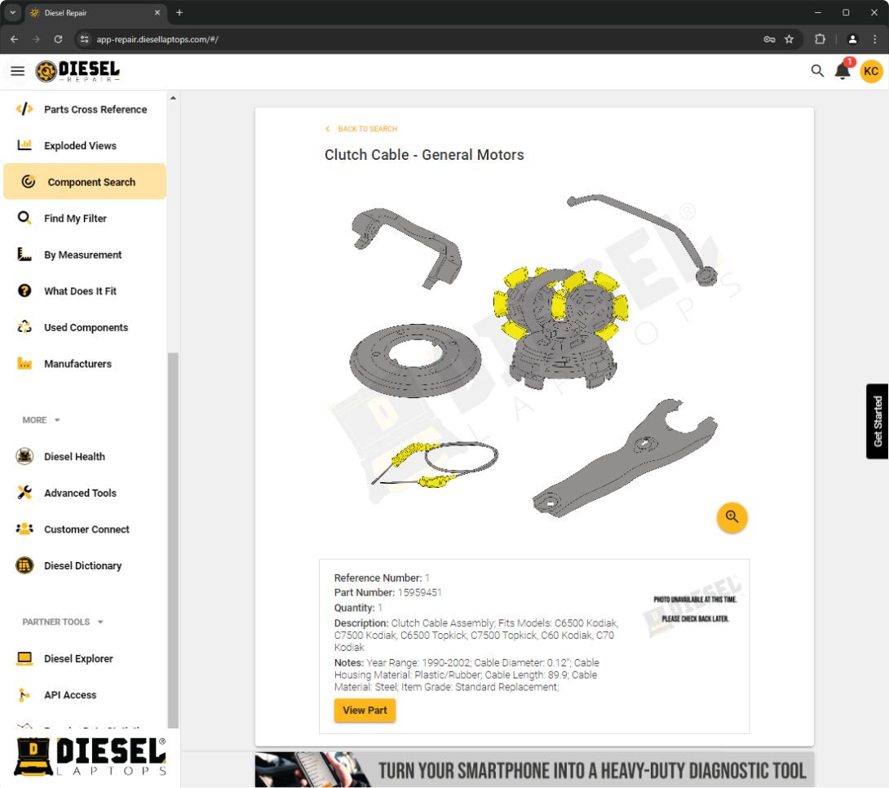
Task: View site information icon in address bar
Action: point(85,39)
